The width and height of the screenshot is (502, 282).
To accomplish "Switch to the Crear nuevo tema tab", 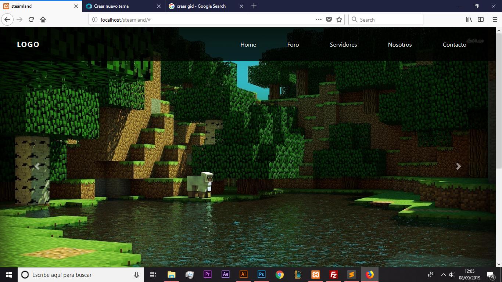I will pyautogui.click(x=124, y=6).
